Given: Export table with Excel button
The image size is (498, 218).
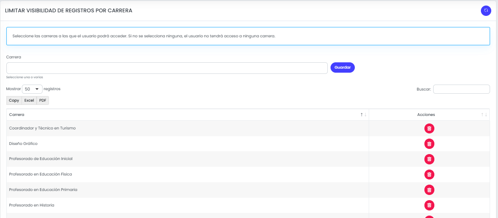Looking at the screenshot, I should pos(29,100).
